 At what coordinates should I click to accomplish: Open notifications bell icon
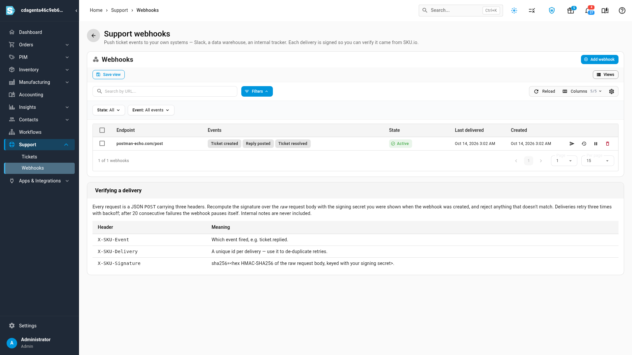[x=589, y=11]
